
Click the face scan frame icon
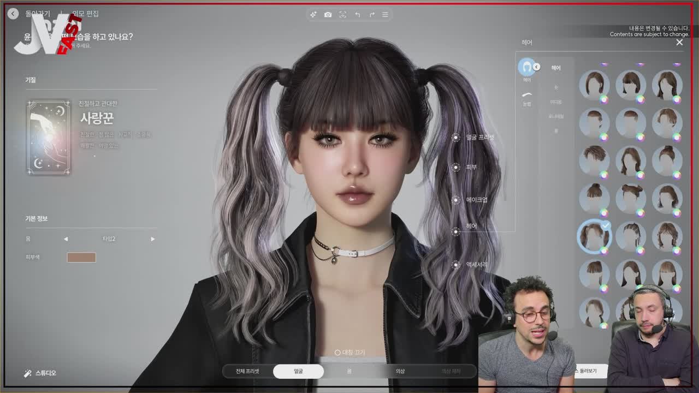(343, 15)
